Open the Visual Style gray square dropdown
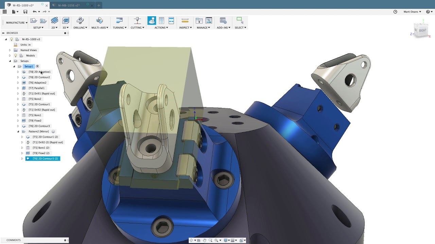The image size is (435, 244). pos(233,240)
